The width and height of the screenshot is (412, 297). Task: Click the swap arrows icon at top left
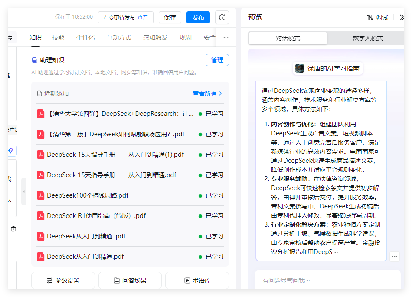(x=10, y=38)
